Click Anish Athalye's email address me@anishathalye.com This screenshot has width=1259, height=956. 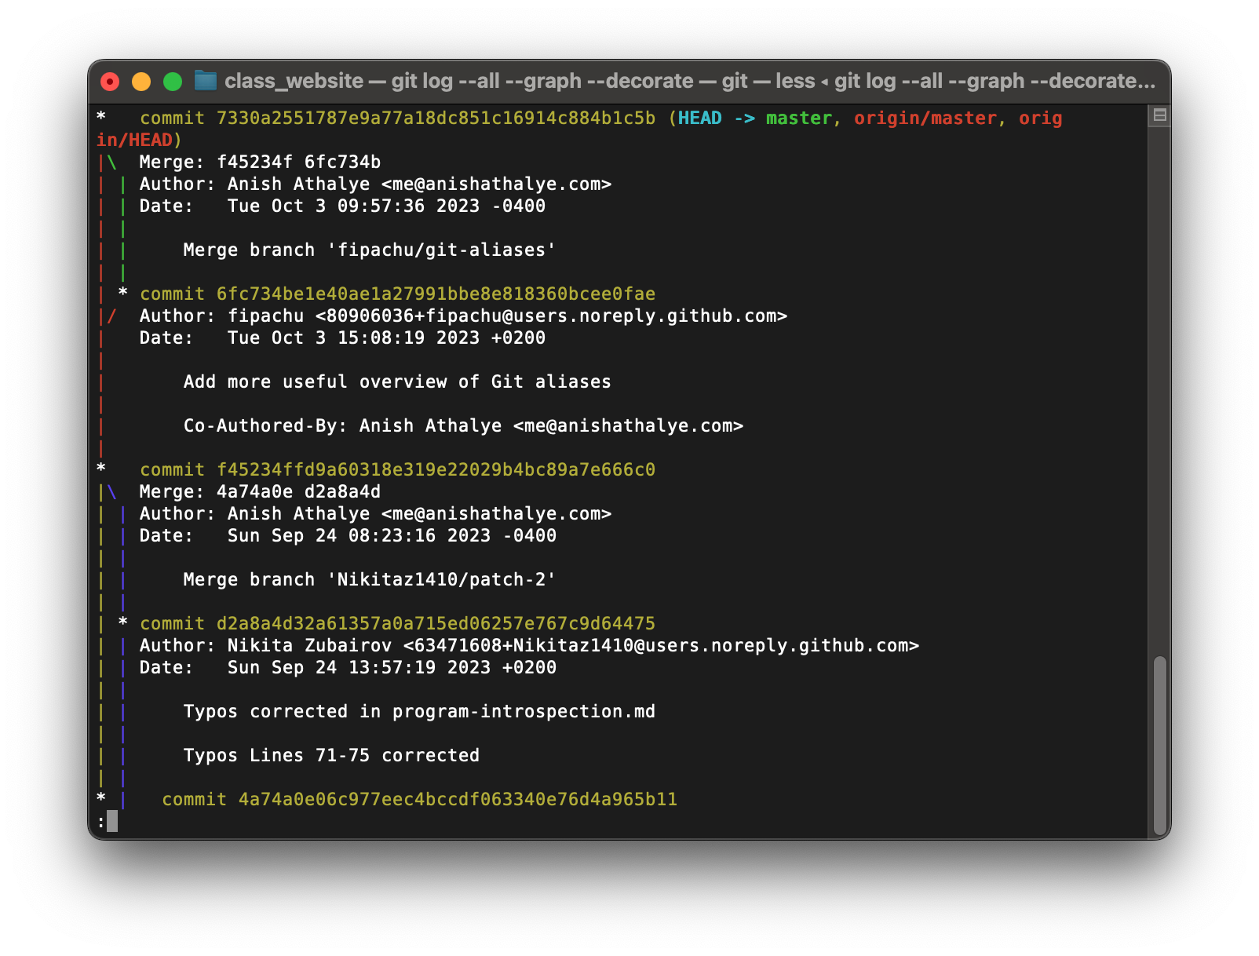[494, 184]
